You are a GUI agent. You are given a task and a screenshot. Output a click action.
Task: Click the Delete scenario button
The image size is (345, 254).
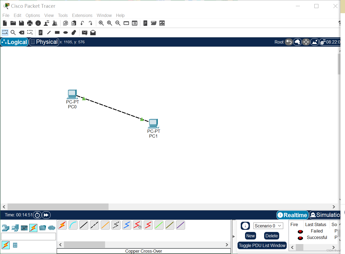[272, 236]
